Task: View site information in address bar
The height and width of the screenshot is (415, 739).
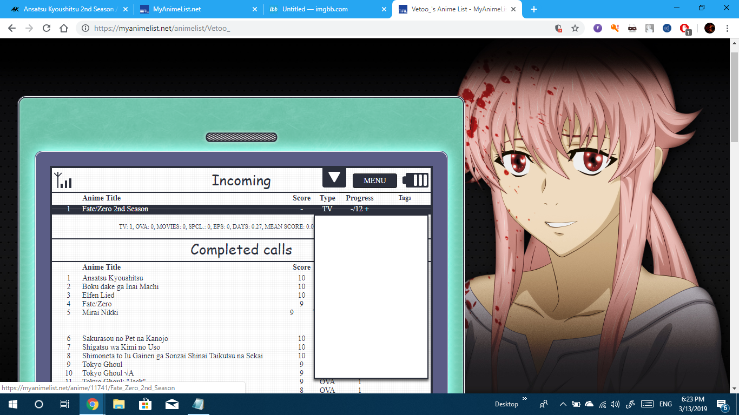Action: [85, 28]
